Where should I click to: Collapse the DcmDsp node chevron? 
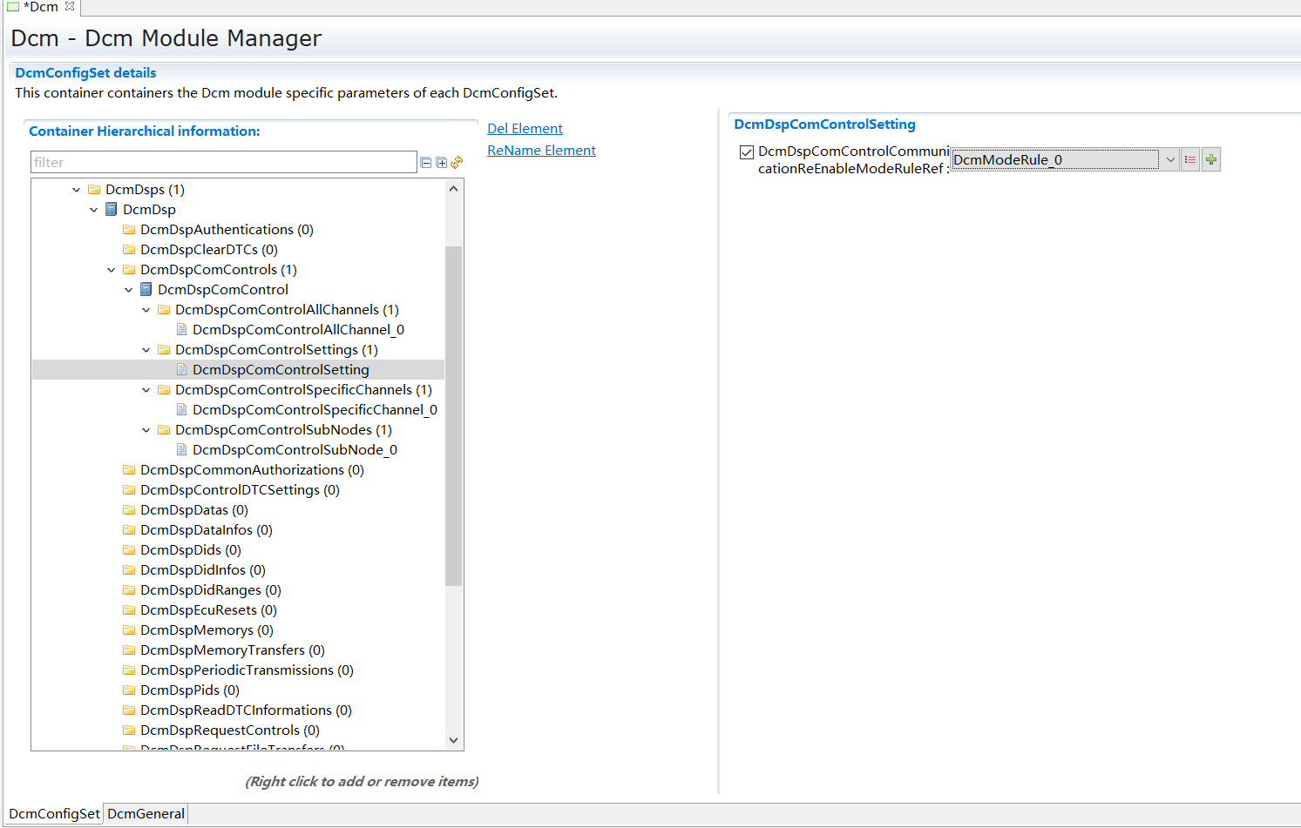[93, 209]
